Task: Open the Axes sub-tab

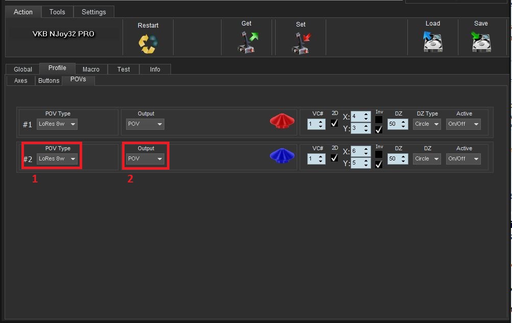Action: tap(20, 80)
